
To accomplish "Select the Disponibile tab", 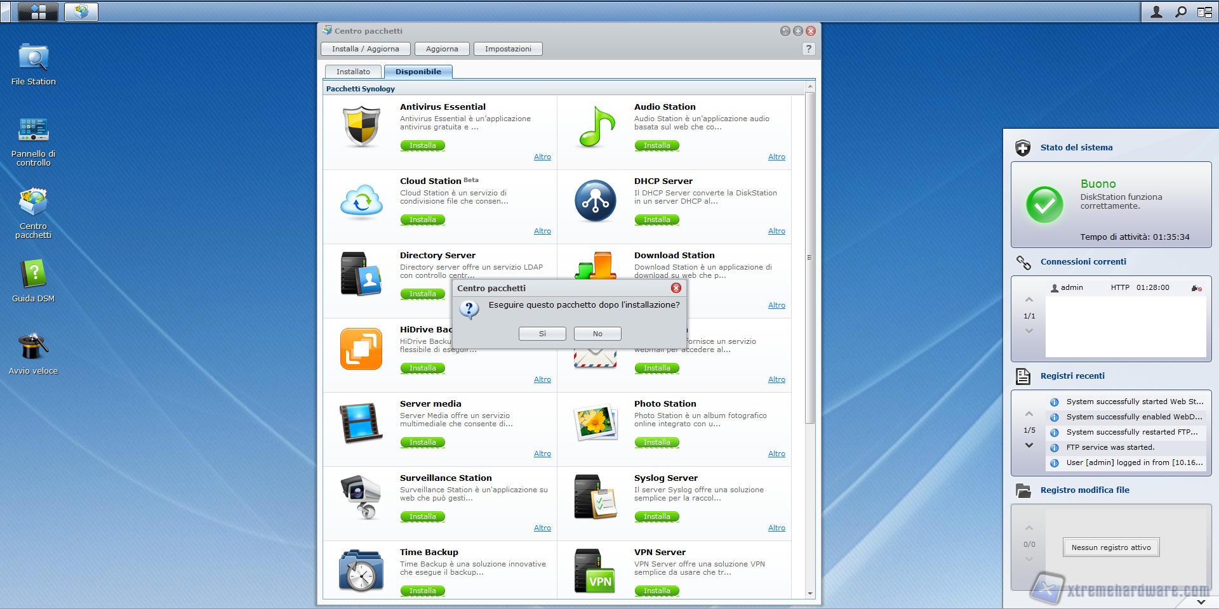I will tap(418, 72).
